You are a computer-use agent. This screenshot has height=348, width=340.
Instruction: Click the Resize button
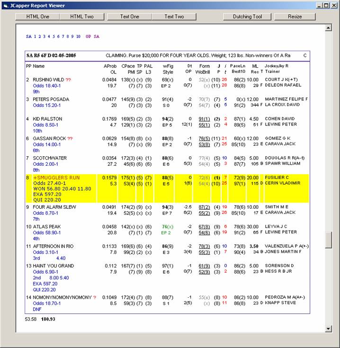(x=295, y=17)
